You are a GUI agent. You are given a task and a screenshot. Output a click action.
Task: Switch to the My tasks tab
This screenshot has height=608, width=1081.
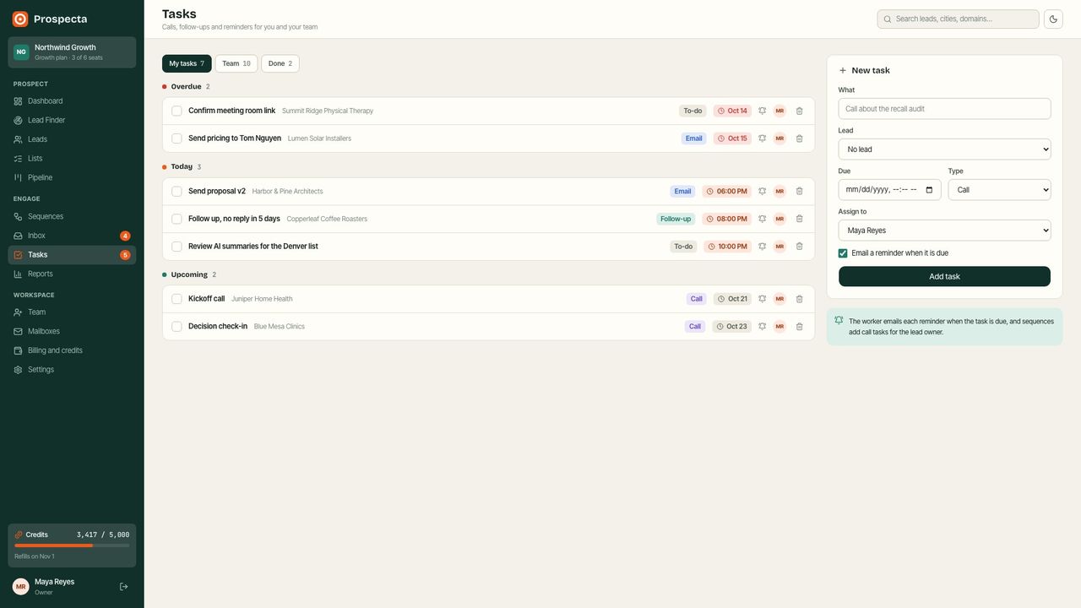coord(187,63)
